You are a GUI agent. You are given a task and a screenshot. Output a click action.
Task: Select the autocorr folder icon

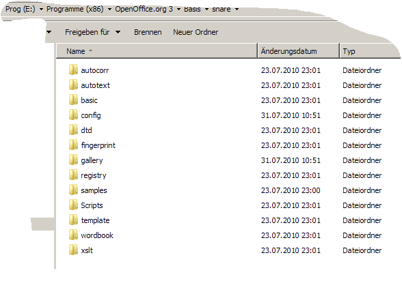[73, 70]
